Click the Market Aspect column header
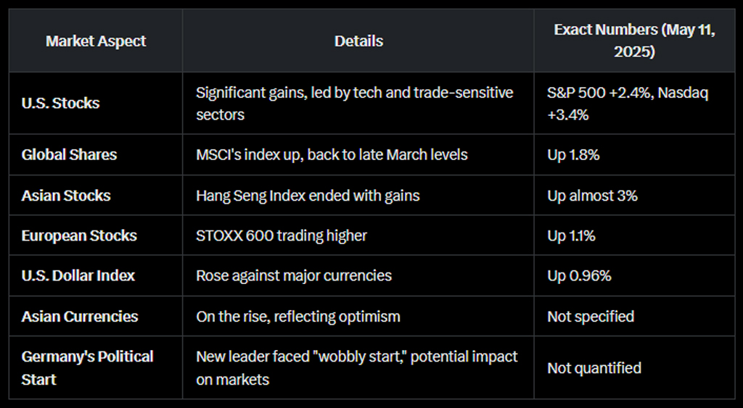Image resolution: width=743 pixels, height=408 pixels. (x=96, y=41)
